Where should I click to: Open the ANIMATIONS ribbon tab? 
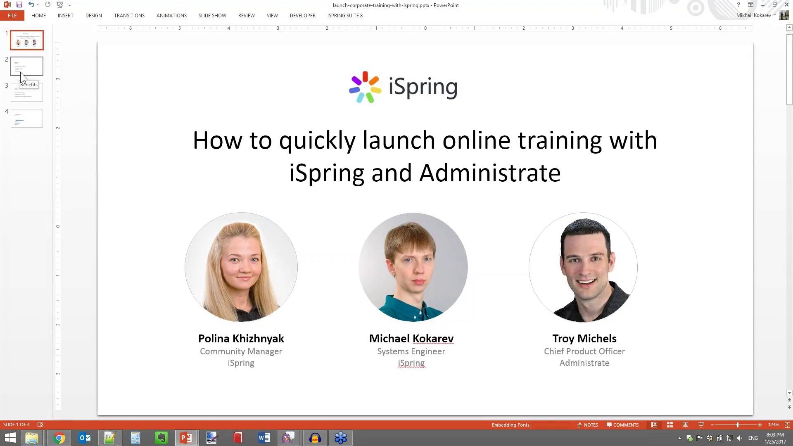coord(171,15)
